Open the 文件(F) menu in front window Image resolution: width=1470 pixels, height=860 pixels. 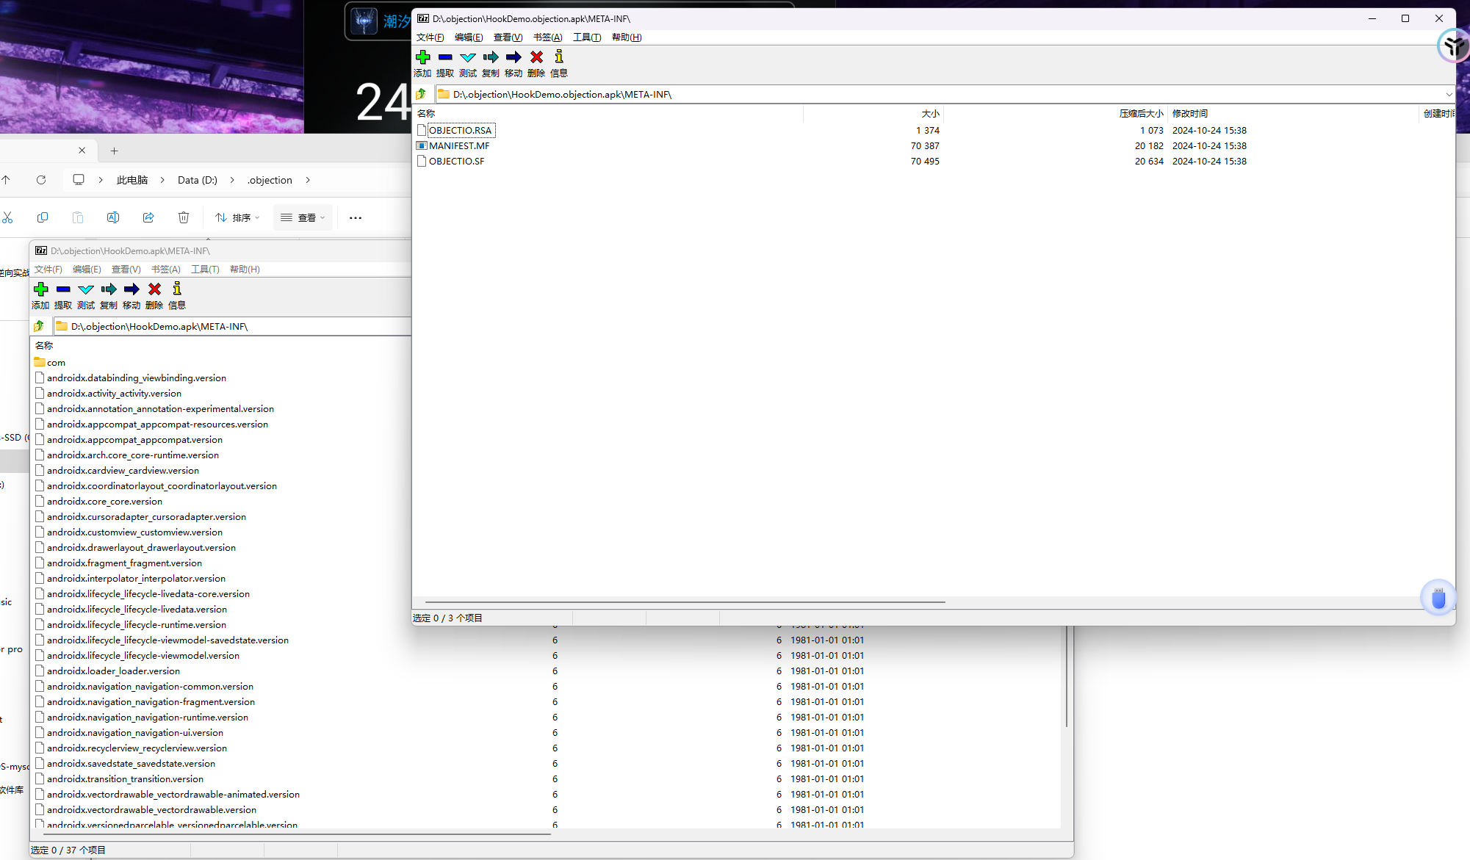(x=430, y=37)
